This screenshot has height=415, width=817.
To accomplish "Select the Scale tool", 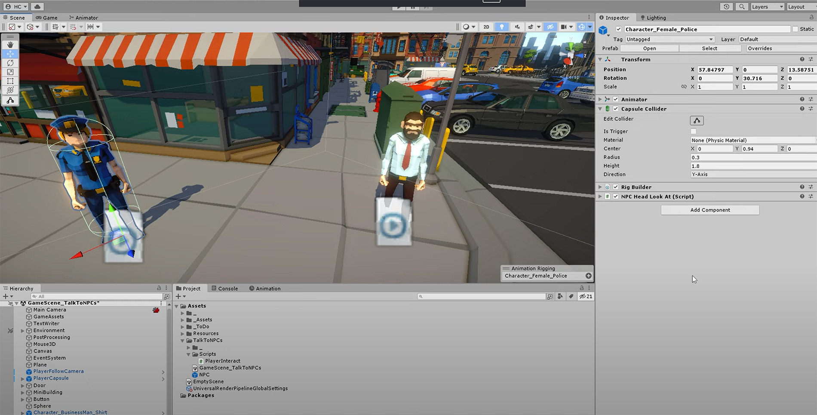I will pos(10,72).
